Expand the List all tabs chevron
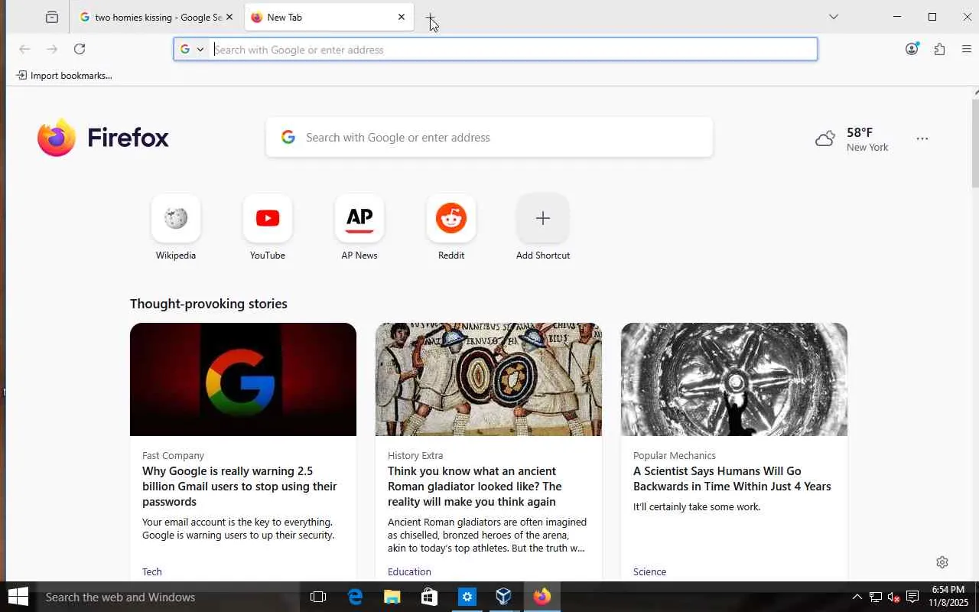The image size is (979, 612). 834,17
